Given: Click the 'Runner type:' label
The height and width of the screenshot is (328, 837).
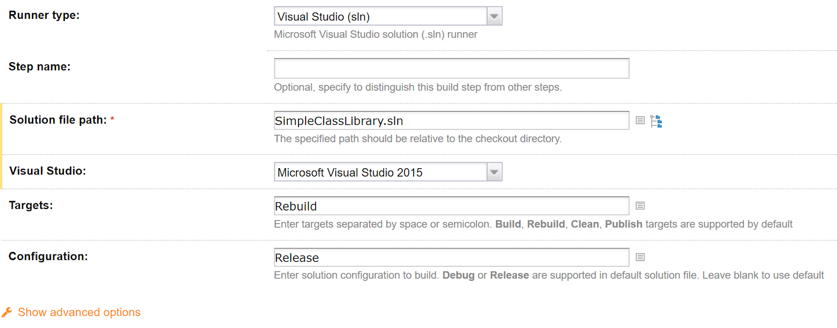Looking at the screenshot, I should coord(44,15).
